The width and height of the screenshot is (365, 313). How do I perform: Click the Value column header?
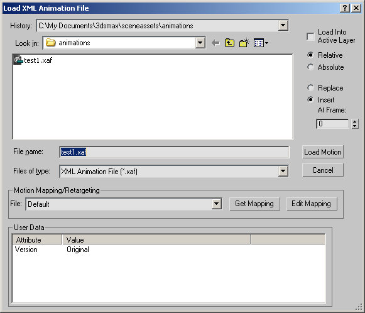[156, 239]
